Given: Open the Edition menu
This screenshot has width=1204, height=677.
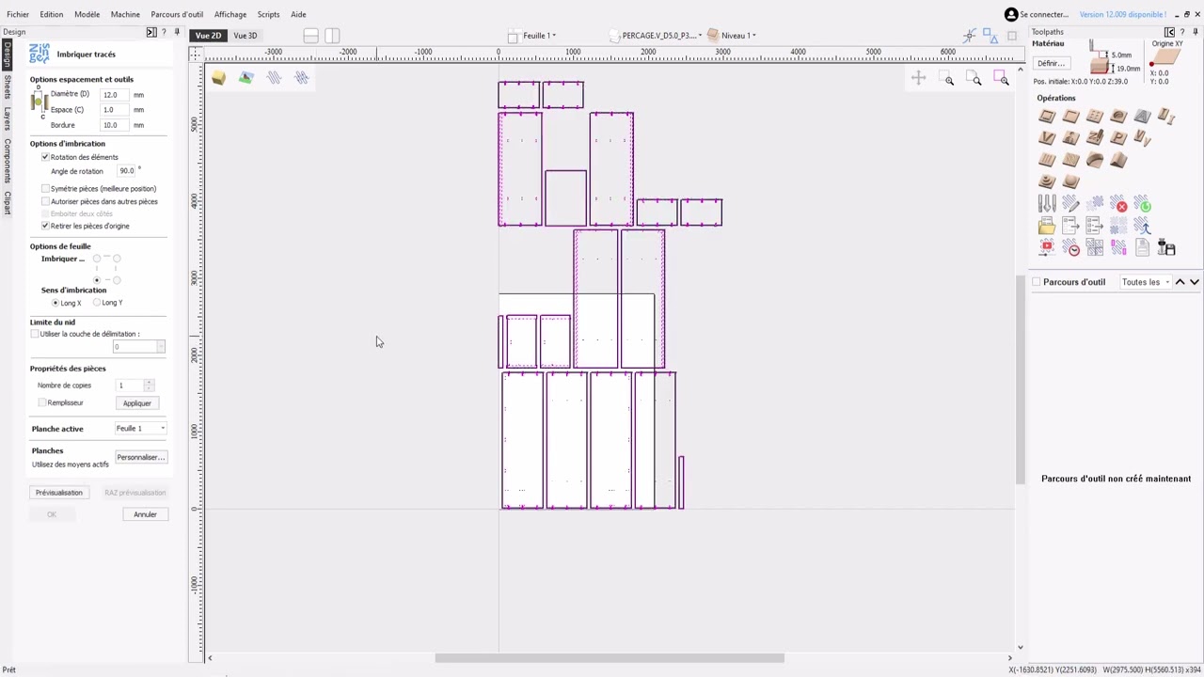Looking at the screenshot, I should click(52, 14).
